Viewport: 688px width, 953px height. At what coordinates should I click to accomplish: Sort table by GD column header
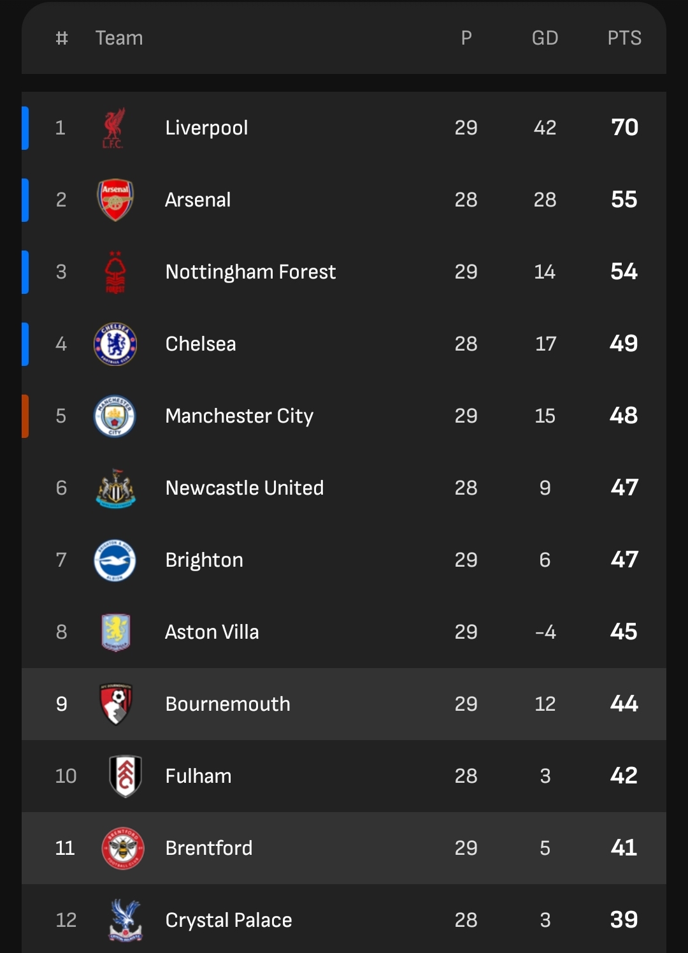point(545,38)
